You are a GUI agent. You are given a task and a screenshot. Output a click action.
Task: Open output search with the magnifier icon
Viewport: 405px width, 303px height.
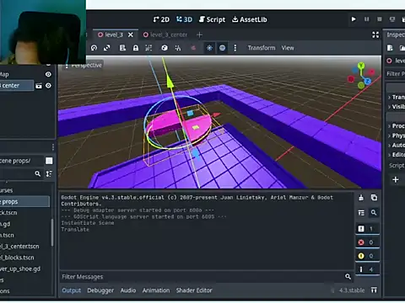click(374, 213)
